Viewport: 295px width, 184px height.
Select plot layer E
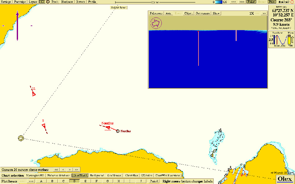[85, 182]
